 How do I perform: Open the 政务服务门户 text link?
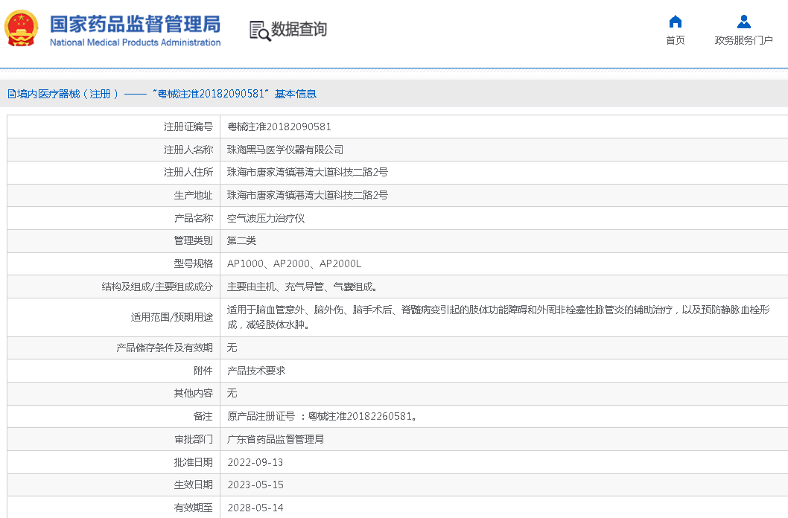click(x=743, y=40)
